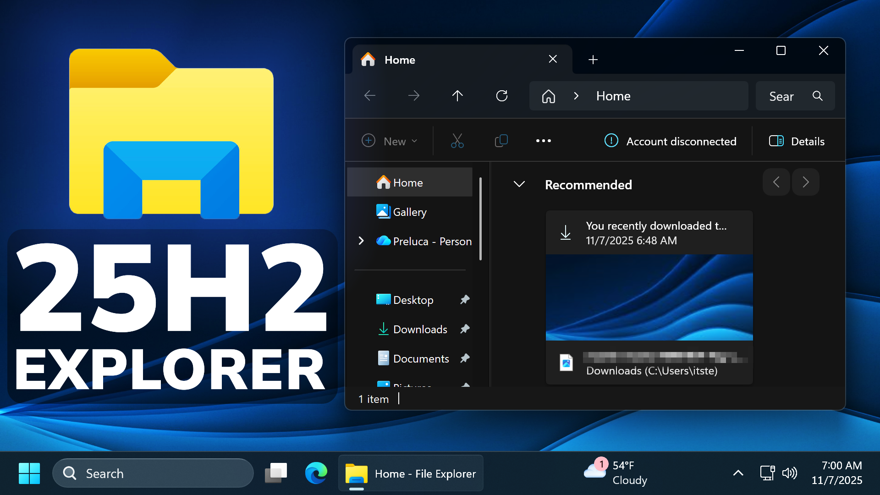Select the Cut icon on the toolbar

(457, 141)
